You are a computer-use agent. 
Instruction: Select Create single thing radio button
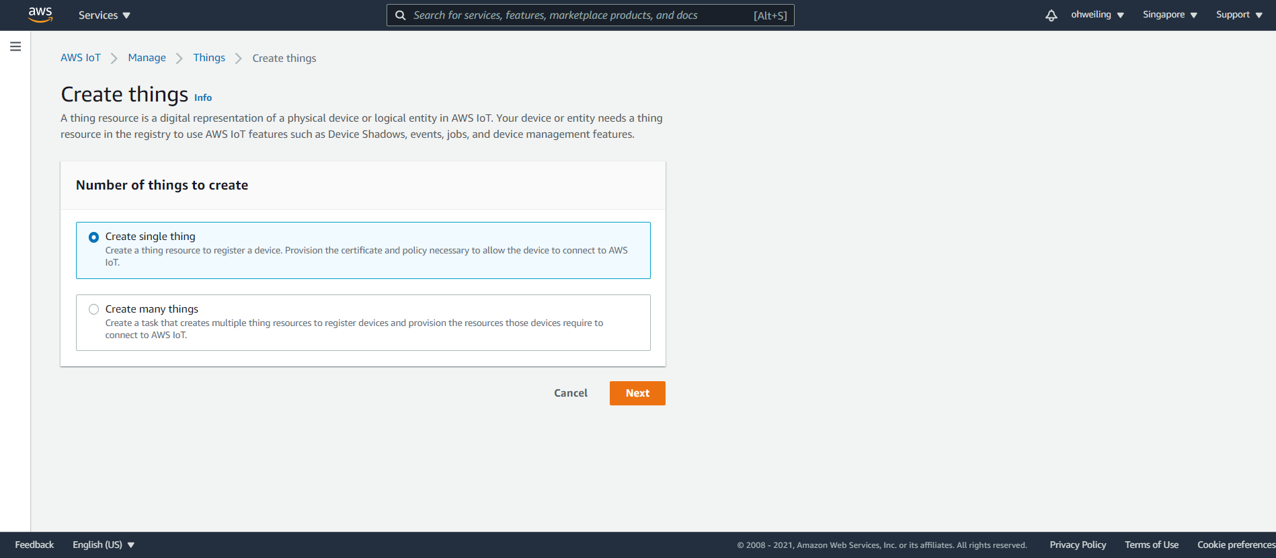point(94,237)
